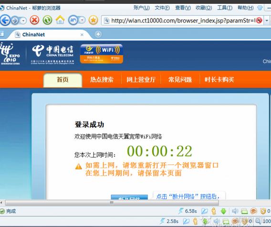
Task: Click green network device icon after 6.58s
Action: point(244,211)
